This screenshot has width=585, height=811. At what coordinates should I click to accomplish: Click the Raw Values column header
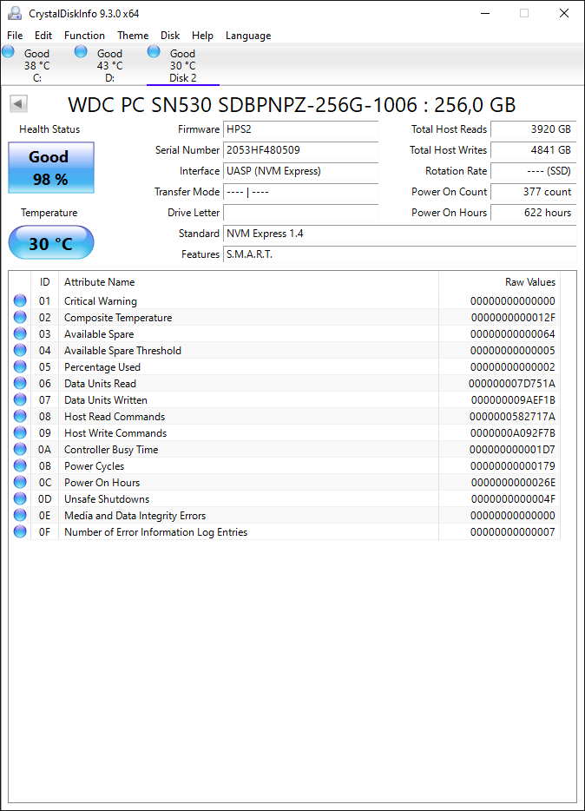pos(499,282)
